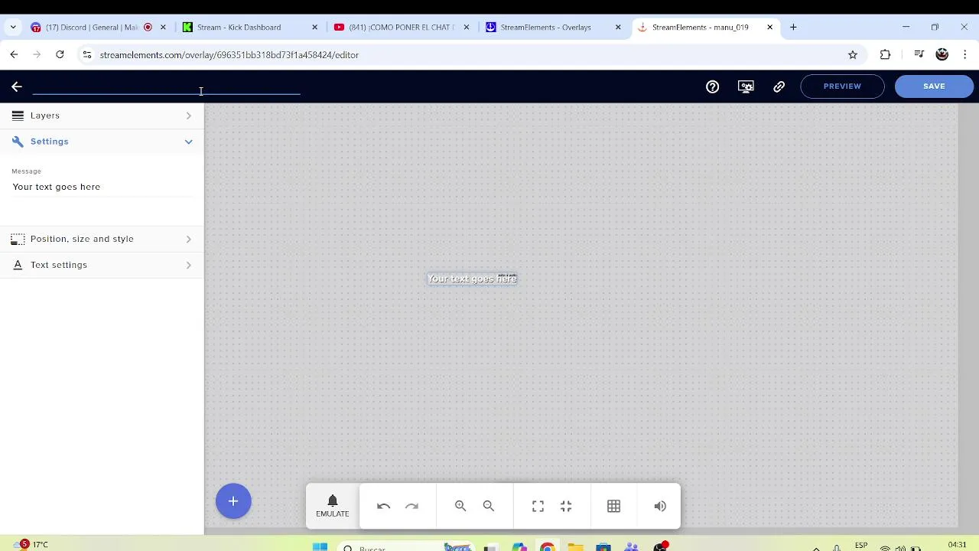Screen dimensions: 979x551
Task: Open Position, size and style section
Action: [x=102, y=239]
